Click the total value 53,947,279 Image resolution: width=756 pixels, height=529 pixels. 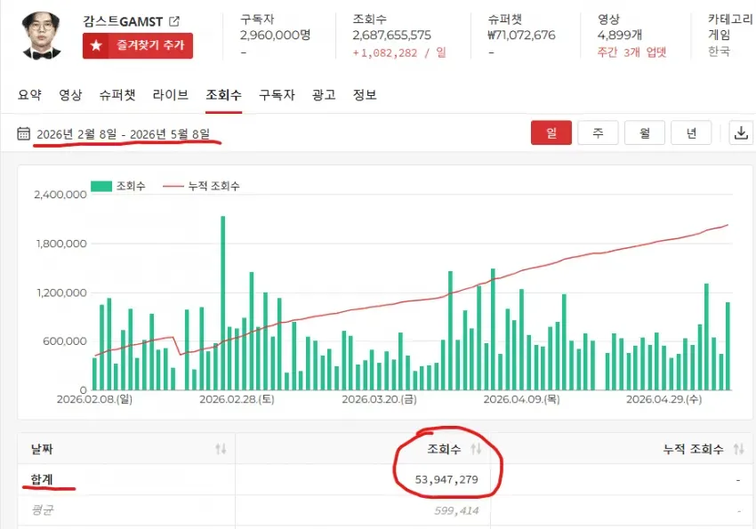(446, 479)
